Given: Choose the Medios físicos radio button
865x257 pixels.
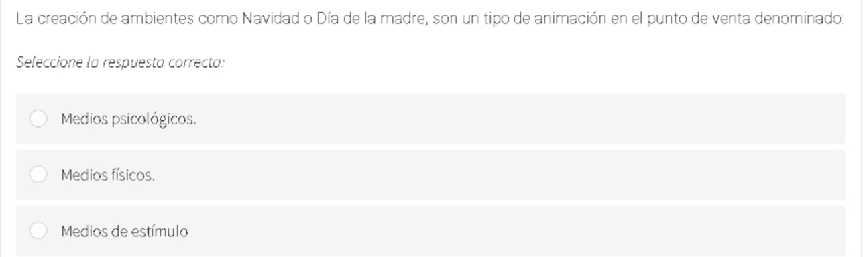Looking at the screenshot, I should pos(38,175).
